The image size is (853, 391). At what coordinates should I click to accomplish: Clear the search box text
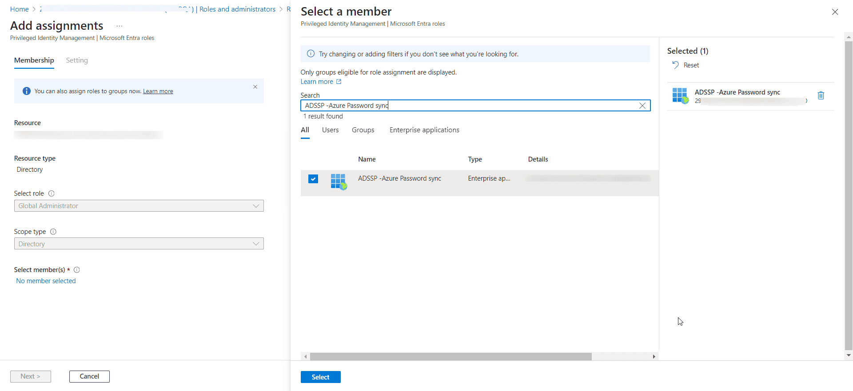click(642, 106)
